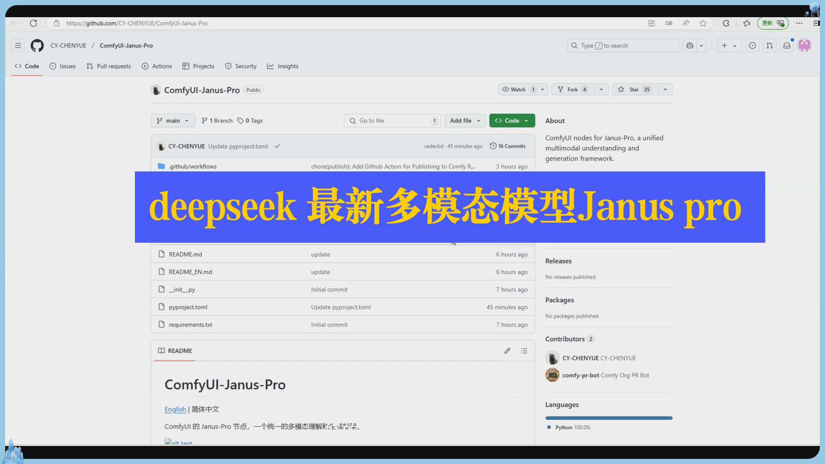
Task: Favorite this page with the star icon
Action: tap(703, 23)
